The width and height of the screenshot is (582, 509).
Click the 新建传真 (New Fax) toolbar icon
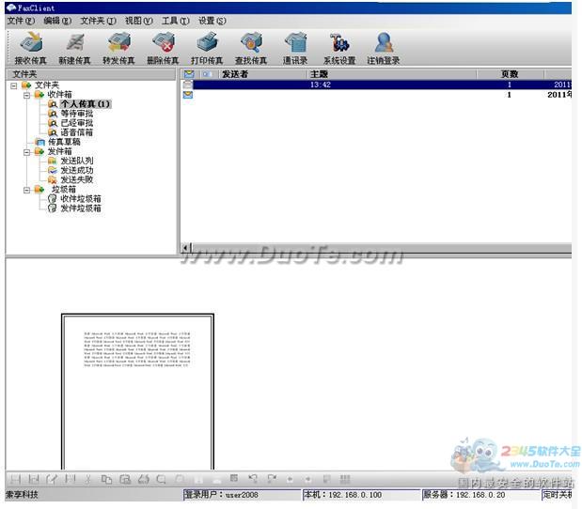pyautogui.click(x=73, y=47)
